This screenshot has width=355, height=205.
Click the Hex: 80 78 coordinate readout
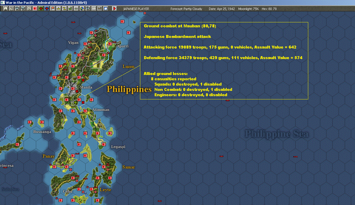[x=269, y=9]
